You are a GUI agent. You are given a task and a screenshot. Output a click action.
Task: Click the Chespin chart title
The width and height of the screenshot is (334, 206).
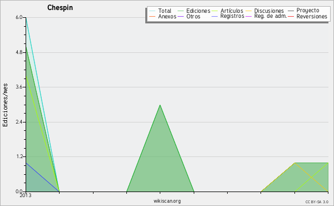60,8
